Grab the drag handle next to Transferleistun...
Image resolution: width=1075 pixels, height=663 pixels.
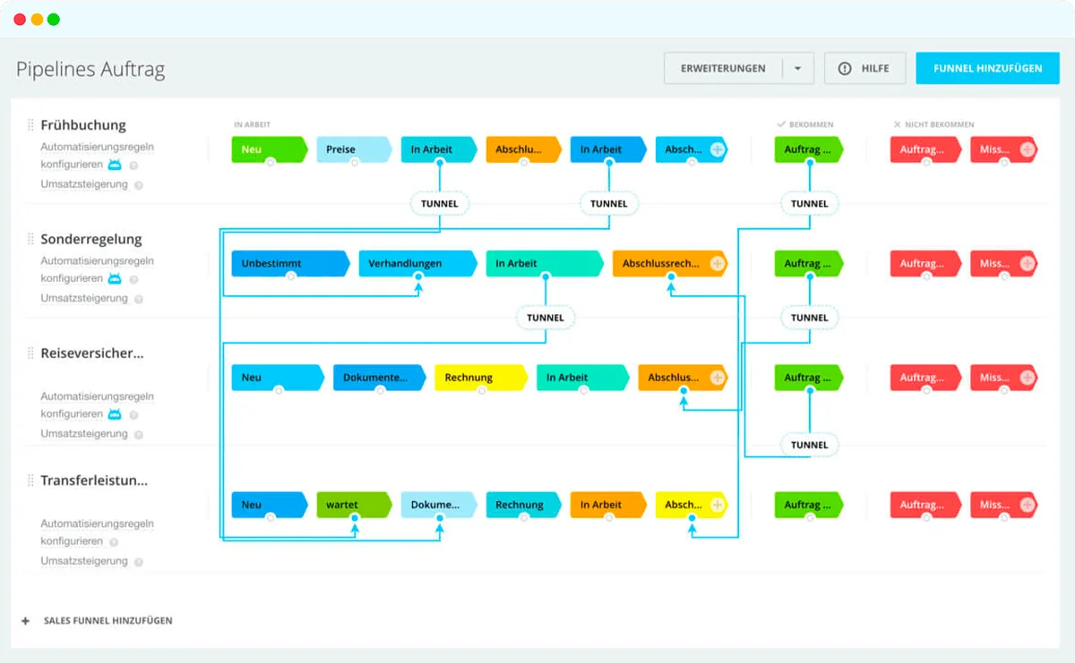click(x=30, y=480)
